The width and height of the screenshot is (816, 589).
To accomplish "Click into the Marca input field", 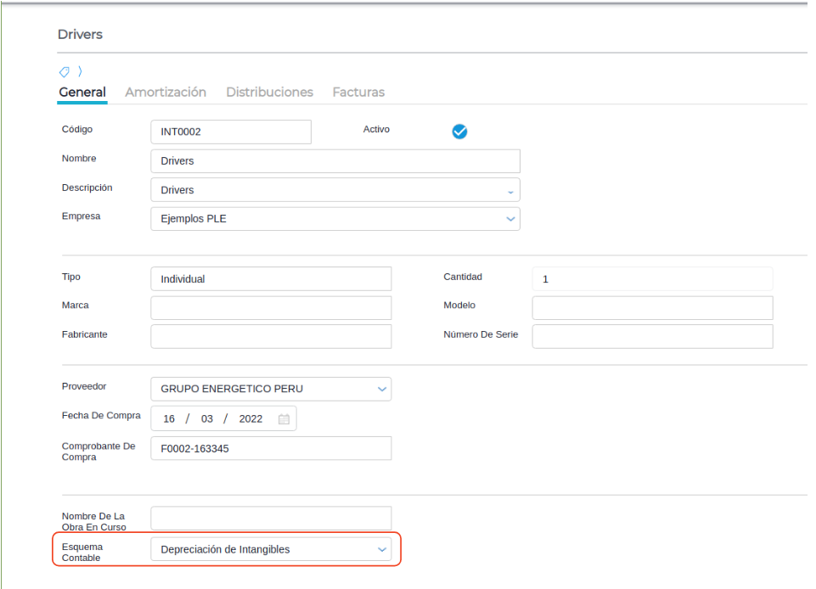I will (x=271, y=308).
